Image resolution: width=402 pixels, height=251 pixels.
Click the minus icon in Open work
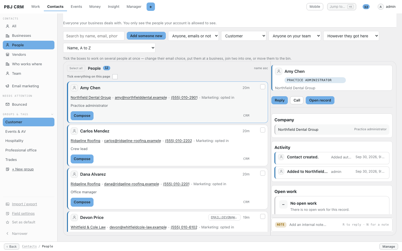click(283, 204)
